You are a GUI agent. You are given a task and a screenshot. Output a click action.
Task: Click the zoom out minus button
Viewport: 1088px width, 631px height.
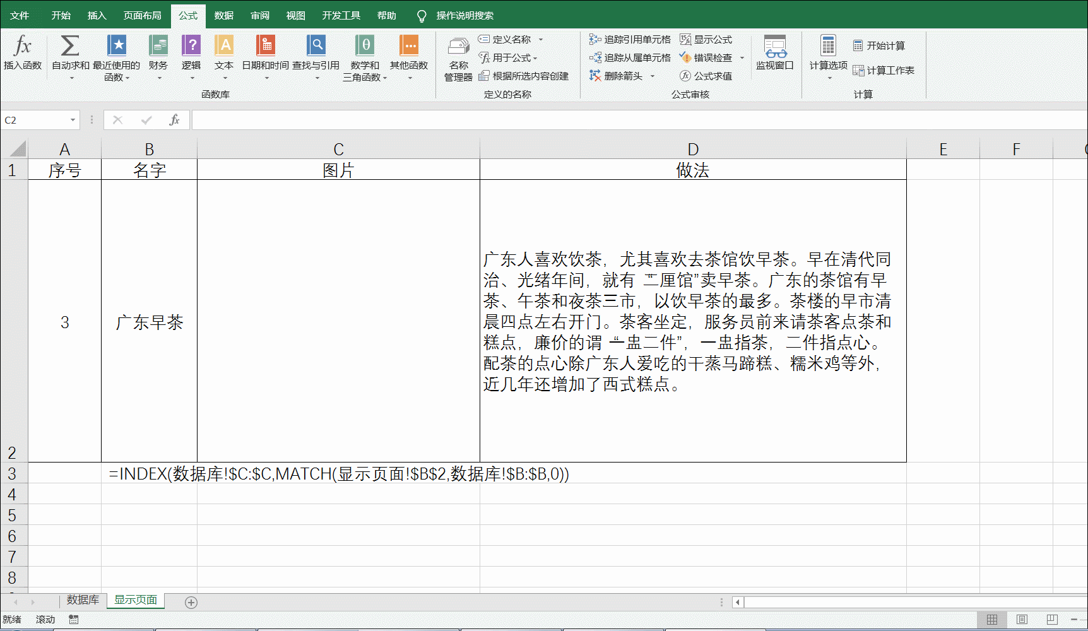pos(1074,620)
